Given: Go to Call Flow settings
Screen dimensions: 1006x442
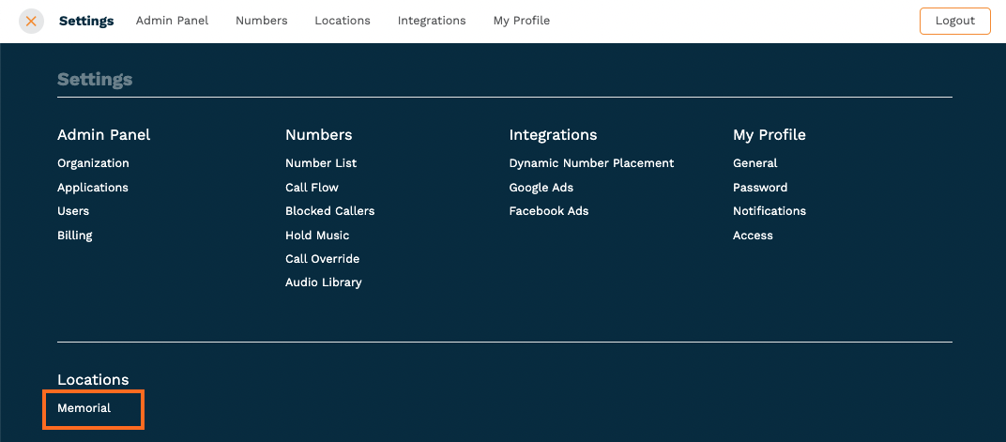Looking at the screenshot, I should pos(312,188).
